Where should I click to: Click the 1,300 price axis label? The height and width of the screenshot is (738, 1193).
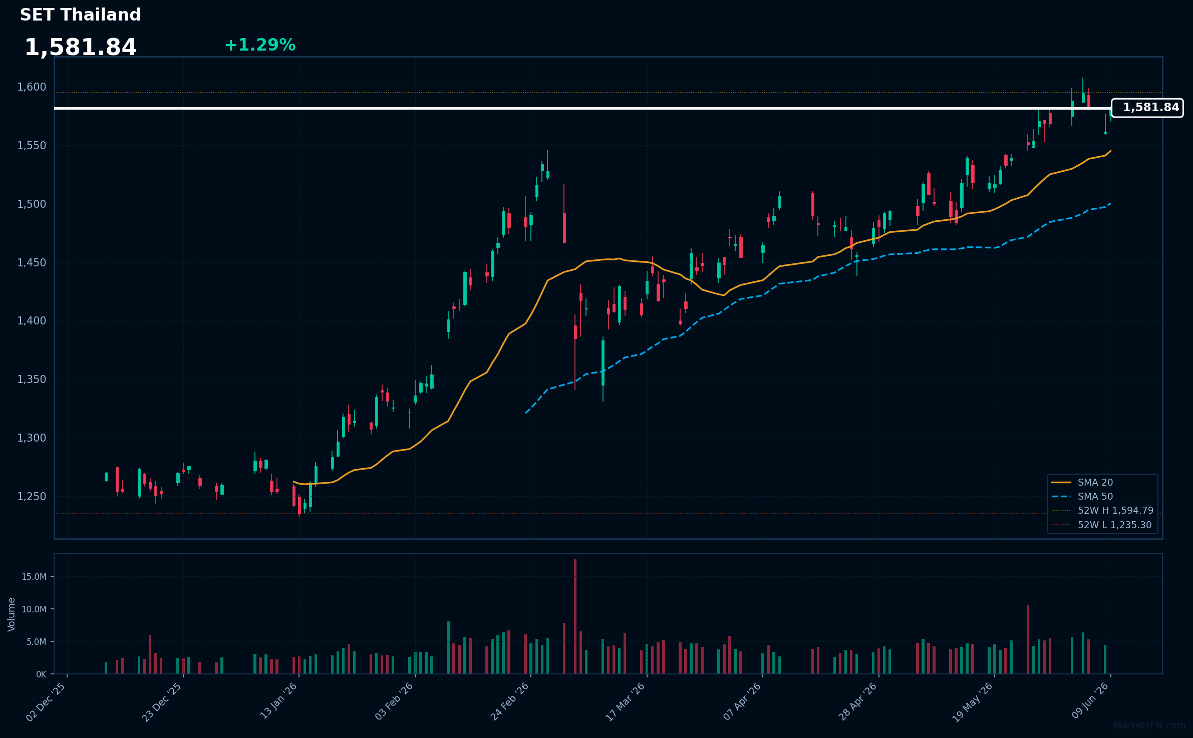coord(32,438)
